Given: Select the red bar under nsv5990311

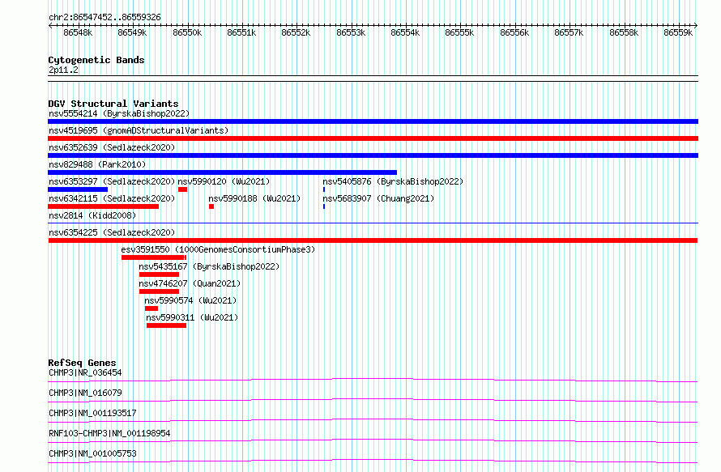Looking at the screenshot, I should click(x=166, y=325).
